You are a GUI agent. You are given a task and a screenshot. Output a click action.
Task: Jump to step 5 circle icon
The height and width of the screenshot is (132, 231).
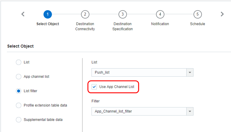click(197, 14)
